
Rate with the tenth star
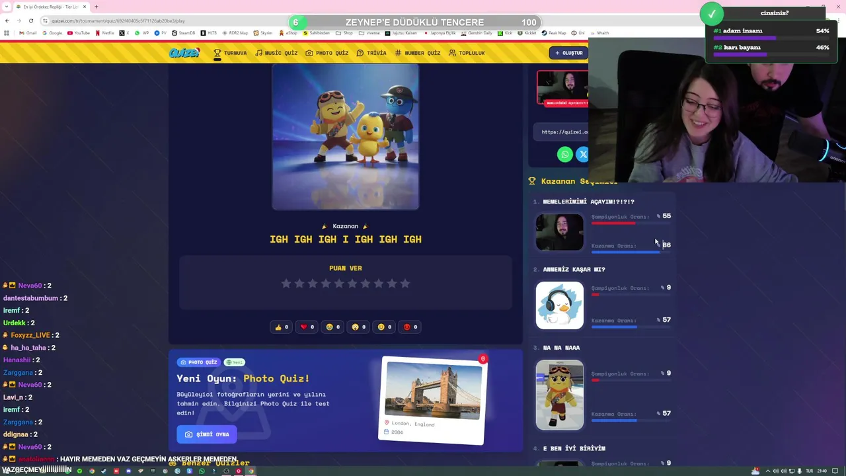point(405,284)
